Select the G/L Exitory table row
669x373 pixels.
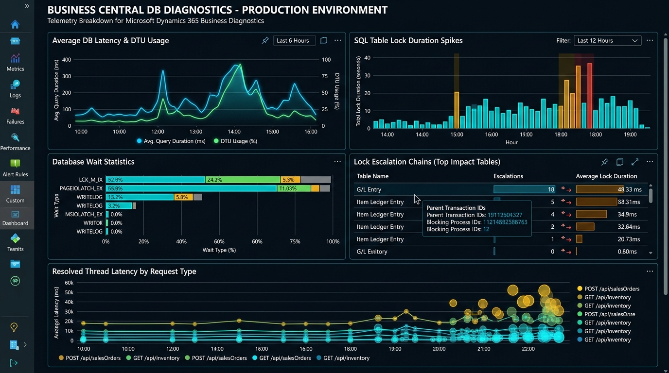coord(501,252)
